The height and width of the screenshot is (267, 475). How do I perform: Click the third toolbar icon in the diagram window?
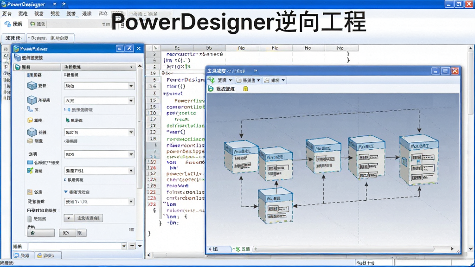pyautogui.click(x=267, y=80)
